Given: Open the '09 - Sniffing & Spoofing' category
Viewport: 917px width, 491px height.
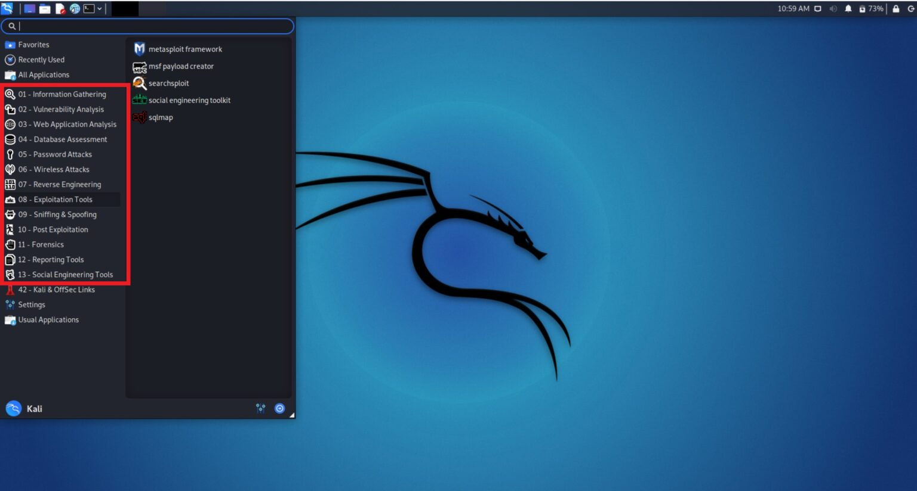Looking at the screenshot, I should click(59, 214).
